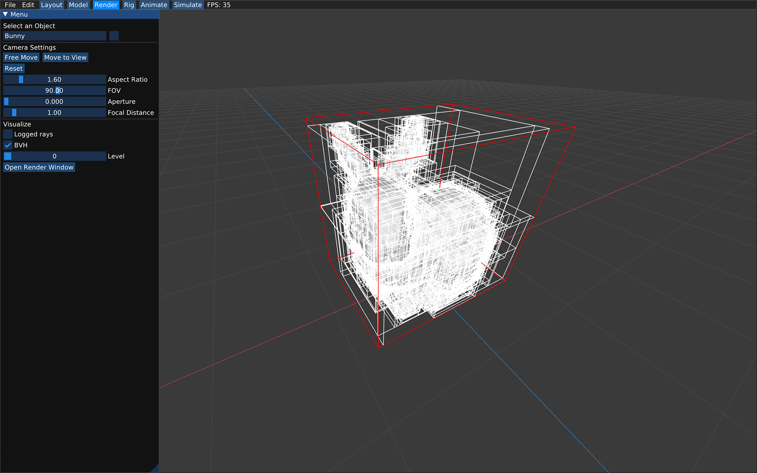Go to the Simulate tab
The height and width of the screenshot is (473, 757).
(x=188, y=5)
